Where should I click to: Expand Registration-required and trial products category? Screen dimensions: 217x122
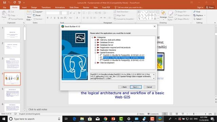click(x=95, y=47)
